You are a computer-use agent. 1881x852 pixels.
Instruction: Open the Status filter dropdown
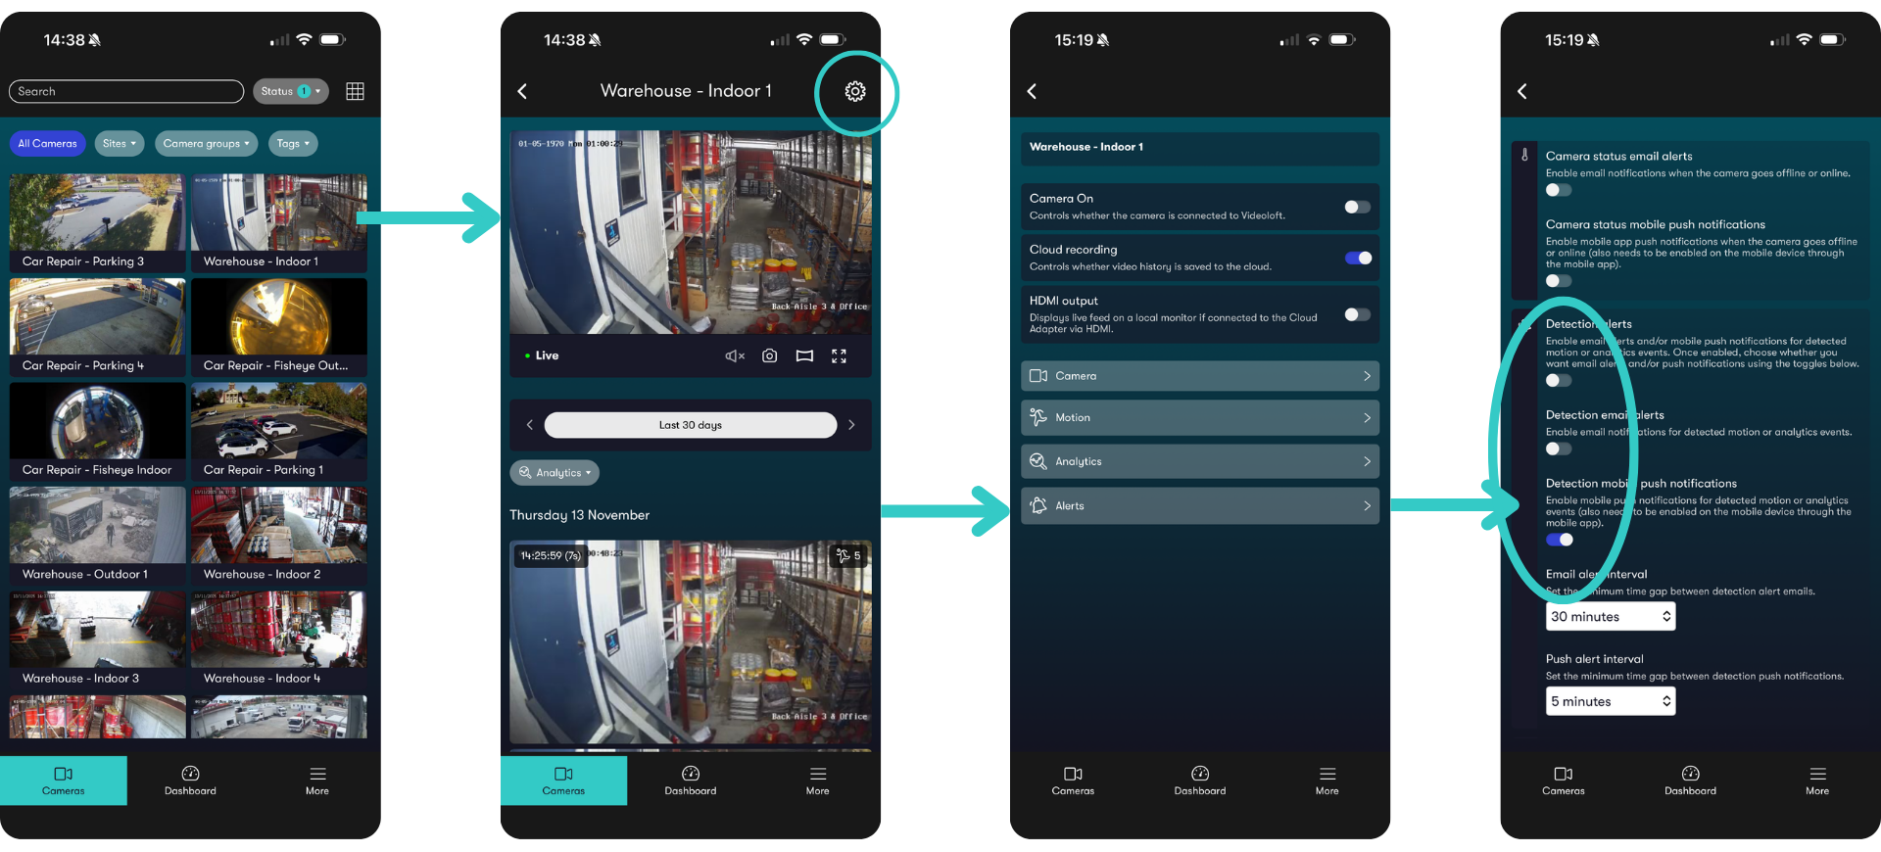[x=291, y=91]
